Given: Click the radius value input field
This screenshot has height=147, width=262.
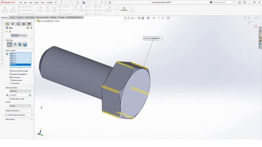Looking at the screenshot, I should point(19,95).
